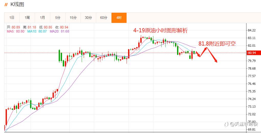Click the 高: 81.18 high value
The width and height of the screenshot is (261, 133).
tap(29, 27)
